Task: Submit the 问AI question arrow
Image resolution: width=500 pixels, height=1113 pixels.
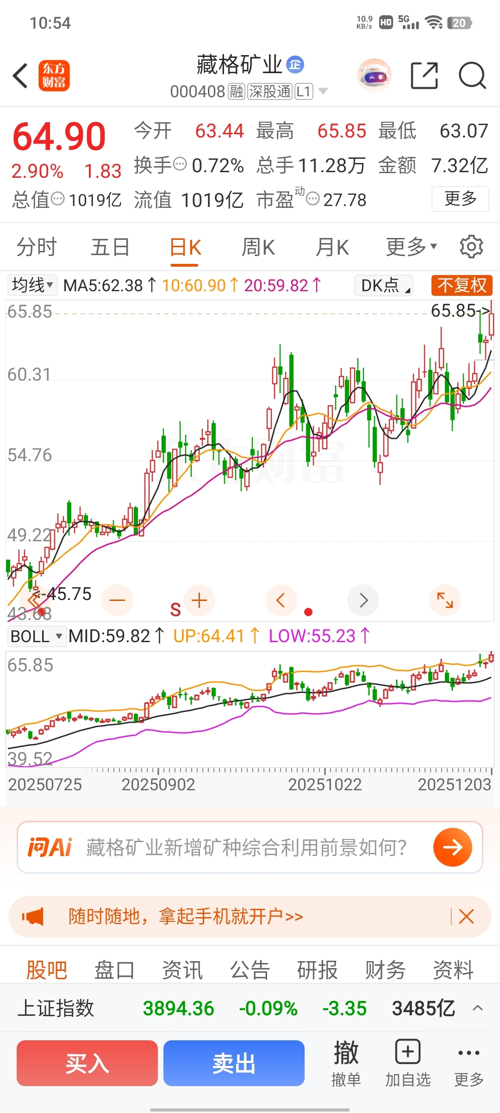Action: [x=452, y=847]
